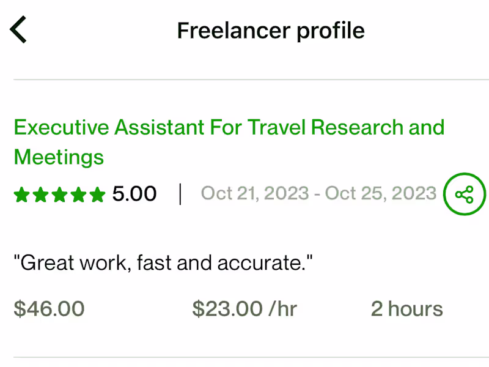Click the Freelancer profile header title

pyautogui.click(x=271, y=30)
